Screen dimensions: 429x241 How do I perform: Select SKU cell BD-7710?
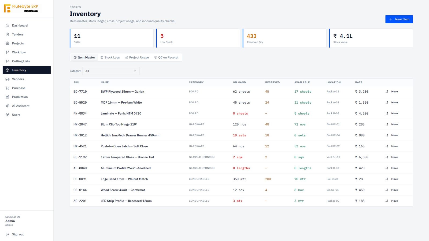[x=80, y=92]
